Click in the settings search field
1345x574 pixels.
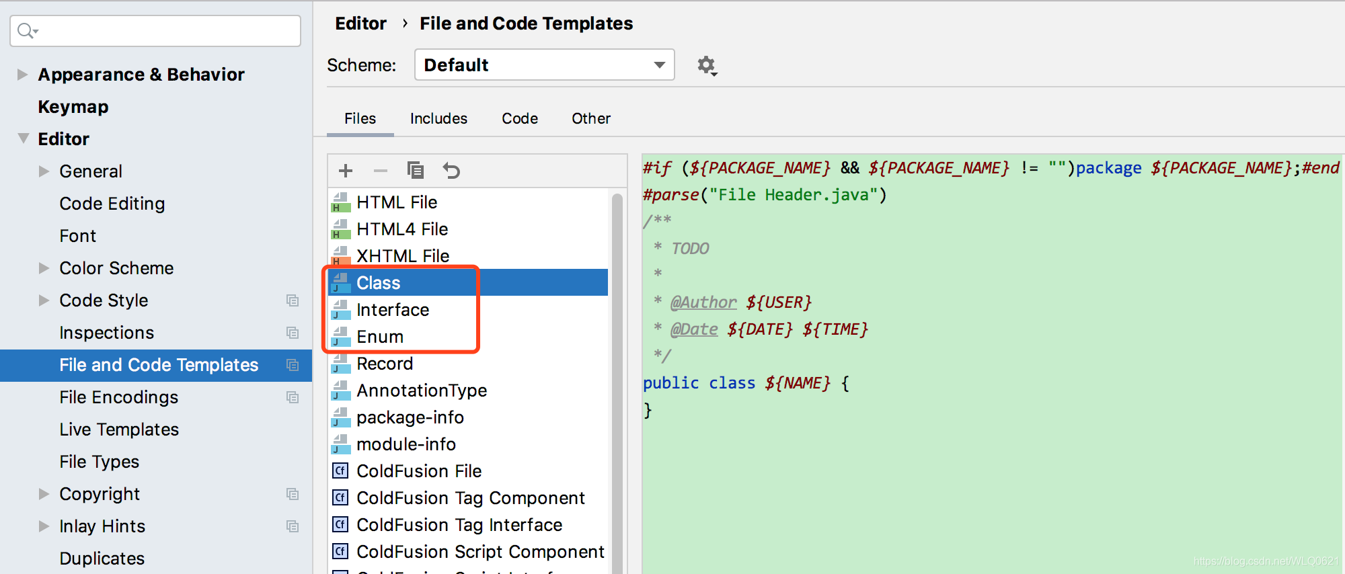(x=155, y=31)
